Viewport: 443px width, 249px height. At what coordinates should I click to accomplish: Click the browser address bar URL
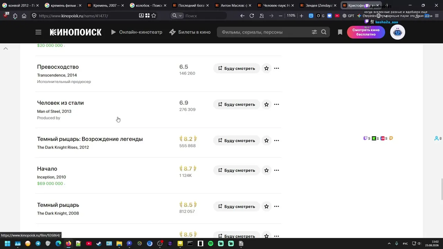pyautogui.click(x=73, y=16)
